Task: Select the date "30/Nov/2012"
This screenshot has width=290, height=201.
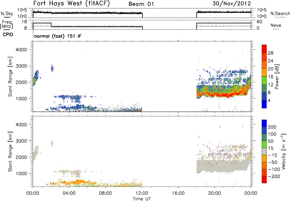Action: click(232, 4)
